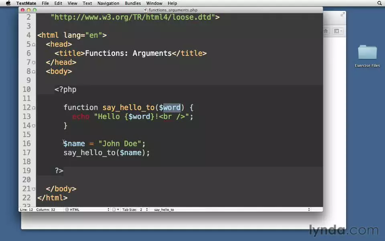Open the Apple menu
Screen dimensions: 385x241
click(8, 3)
